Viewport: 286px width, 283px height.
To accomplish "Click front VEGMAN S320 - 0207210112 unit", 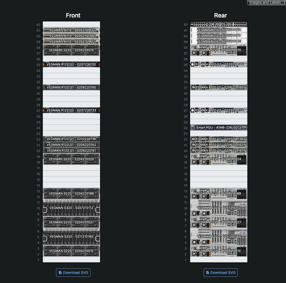I will click(x=71, y=208).
